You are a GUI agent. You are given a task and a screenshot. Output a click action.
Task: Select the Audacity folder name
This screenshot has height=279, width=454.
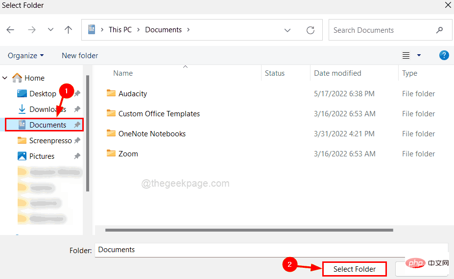tap(133, 94)
